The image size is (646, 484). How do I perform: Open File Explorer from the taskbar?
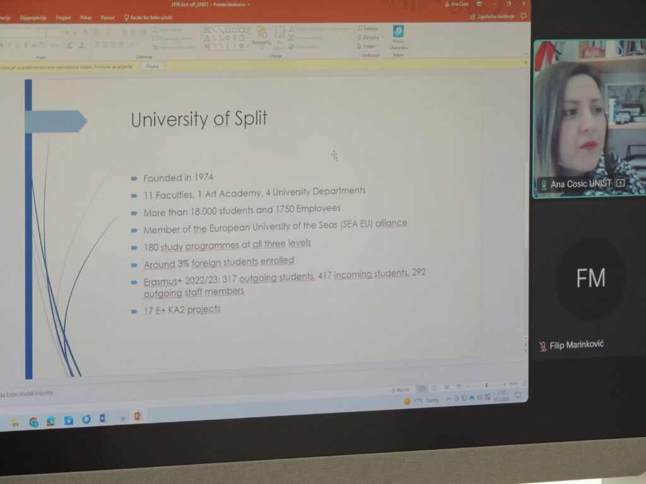coord(15,422)
